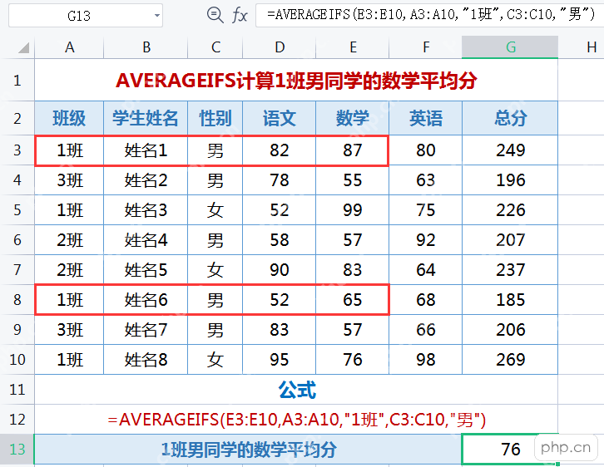The width and height of the screenshot is (604, 467).
Task: Click the 学生姓名 header cell
Action: tap(146, 118)
